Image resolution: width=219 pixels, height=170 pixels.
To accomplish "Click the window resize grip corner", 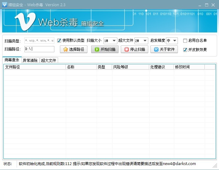I will pyautogui.click(x=215, y=166).
